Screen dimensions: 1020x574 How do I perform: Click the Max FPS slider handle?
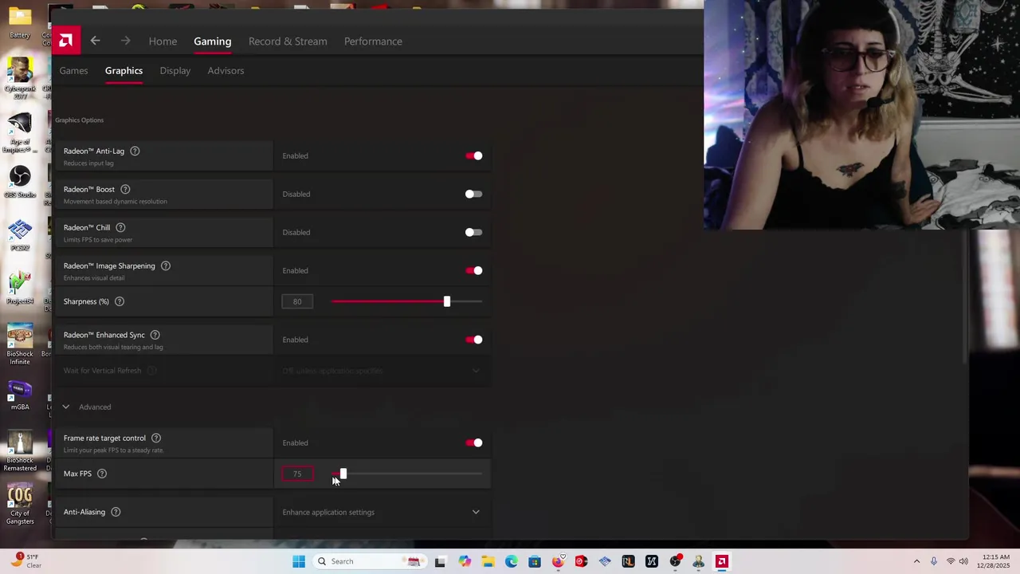343,474
